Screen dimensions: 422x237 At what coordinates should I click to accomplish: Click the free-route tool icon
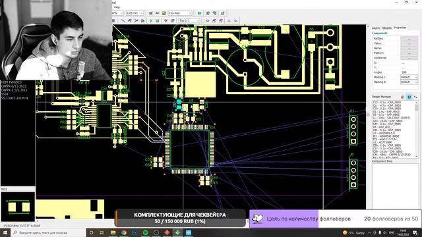tap(136, 20)
